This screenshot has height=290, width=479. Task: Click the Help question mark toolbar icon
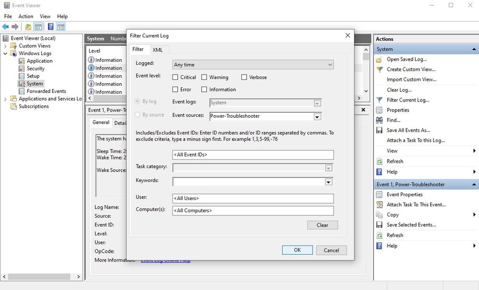[x=50, y=27]
